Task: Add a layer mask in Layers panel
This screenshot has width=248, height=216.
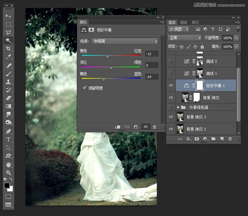Action: point(197,139)
